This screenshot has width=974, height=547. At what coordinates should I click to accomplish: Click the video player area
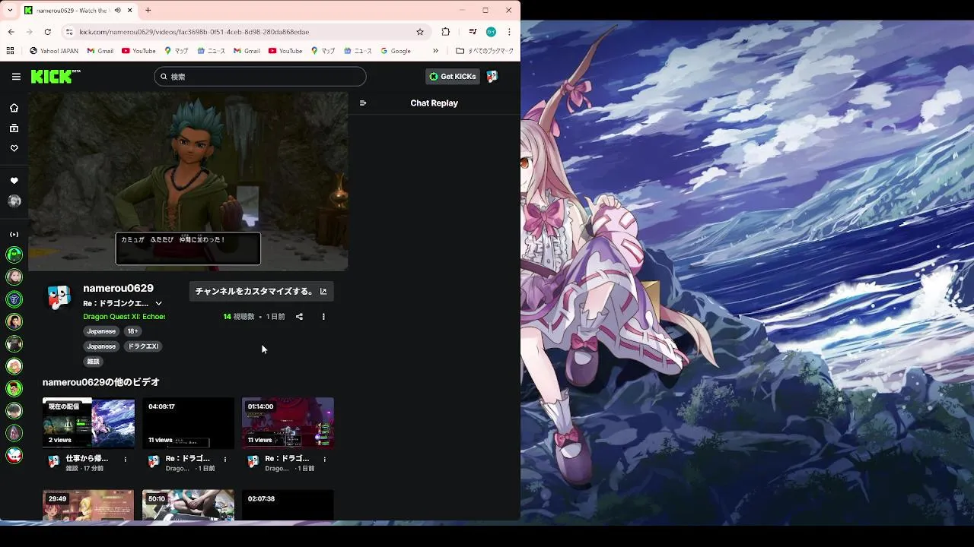click(188, 182)
